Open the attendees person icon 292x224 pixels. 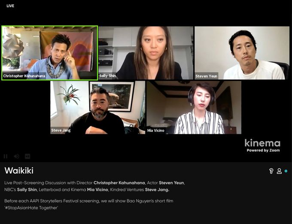[x=279, y=171]
